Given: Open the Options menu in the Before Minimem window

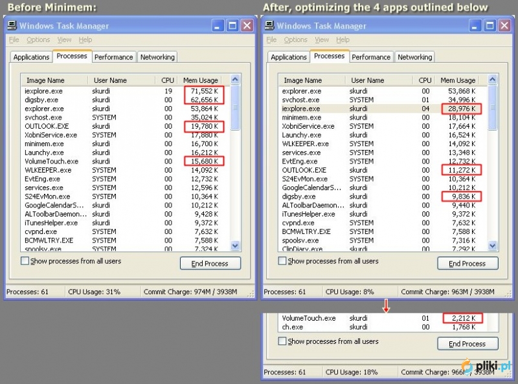Looking at the screenshot, I should point(38,39).
